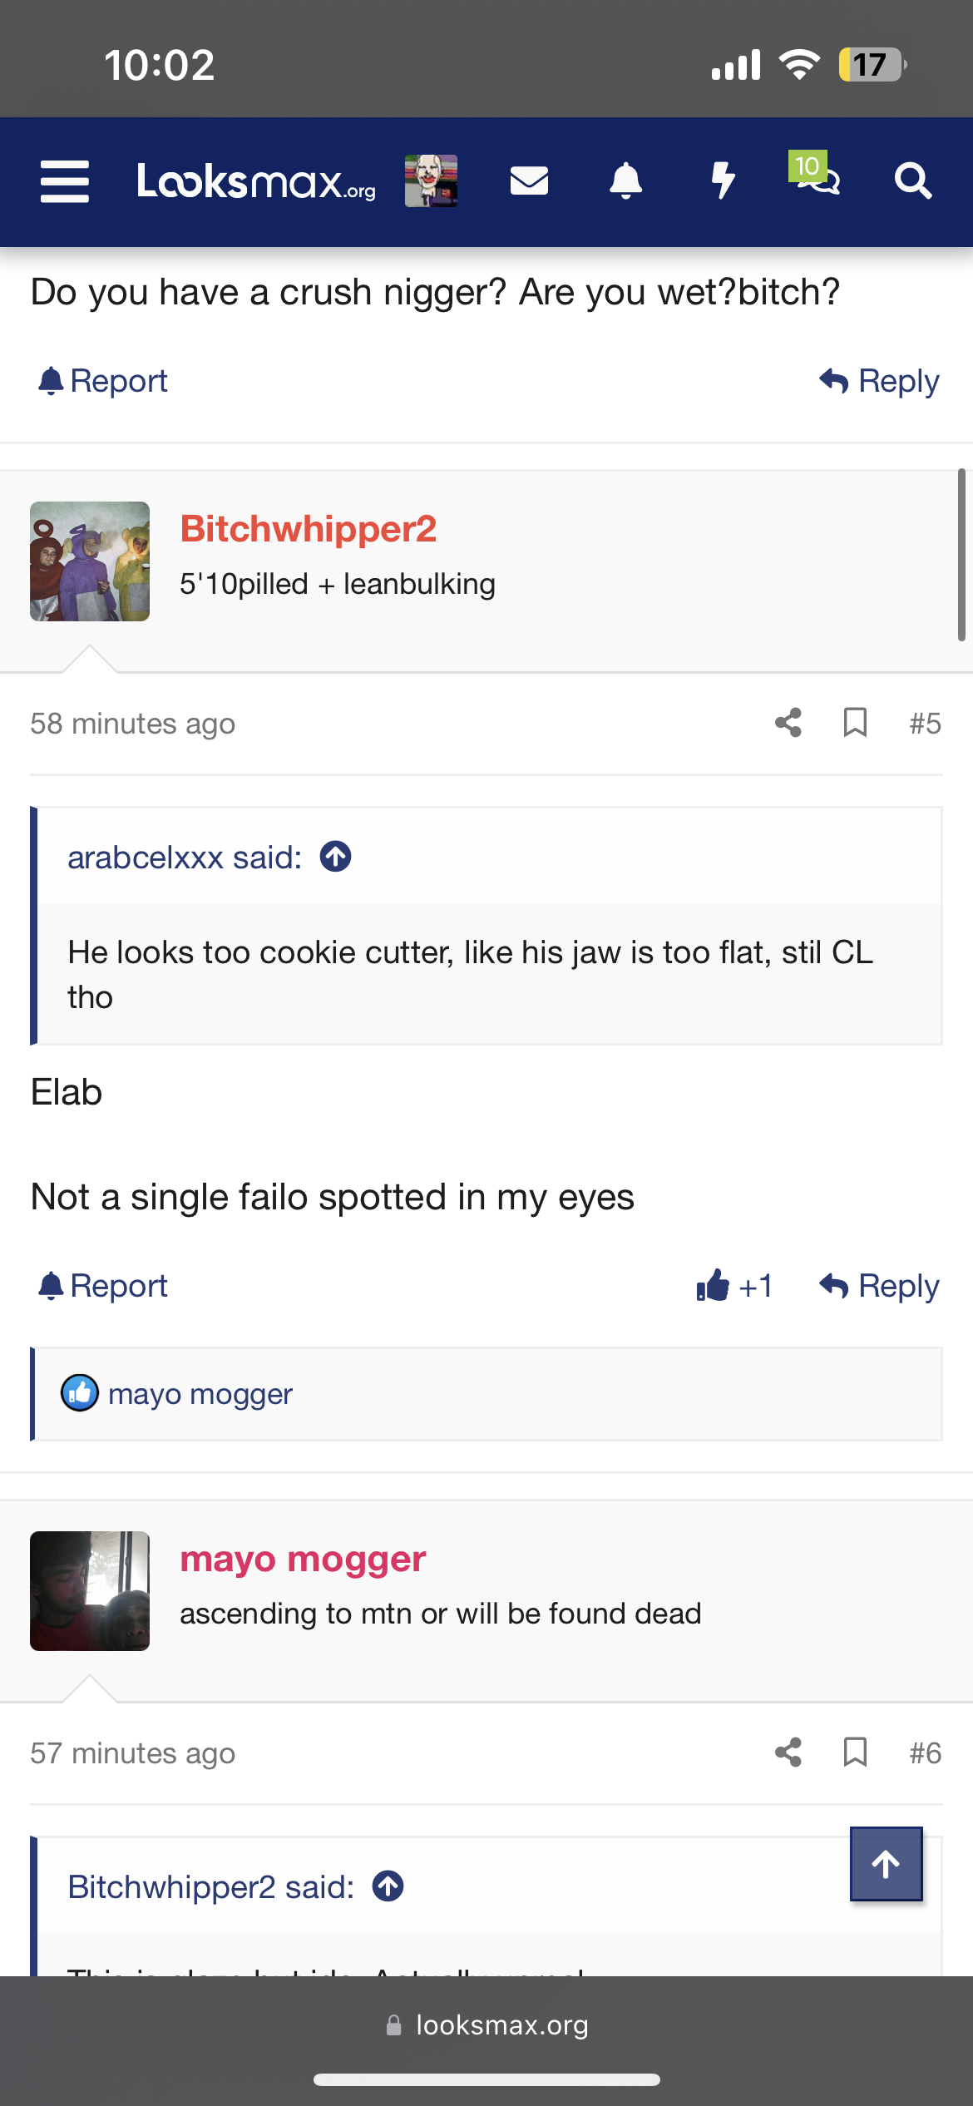Open the search magnifier icon
This screenshot has width=973, height=2106.
[912, 180]
